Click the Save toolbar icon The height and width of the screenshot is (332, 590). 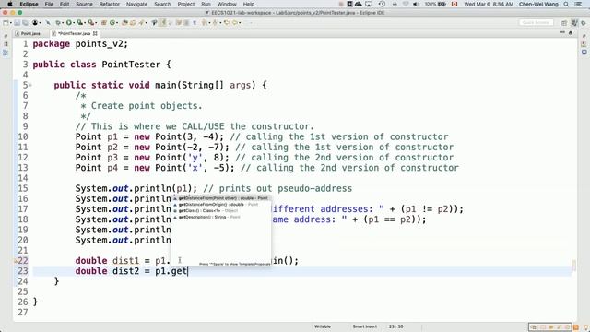point(18,23)
